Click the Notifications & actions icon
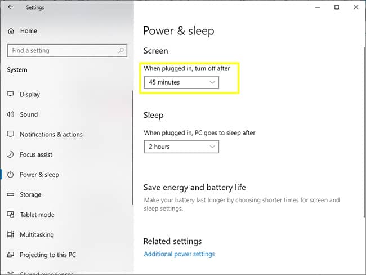Viewport: 366px width, 275px height. pyautogui.click(x=10, y=134)
